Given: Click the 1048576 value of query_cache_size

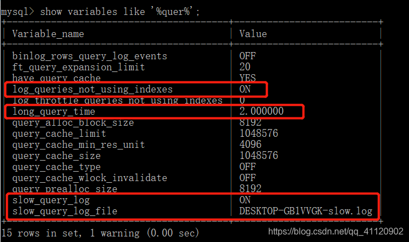Looking at the screenshot, I should (258, 156).
